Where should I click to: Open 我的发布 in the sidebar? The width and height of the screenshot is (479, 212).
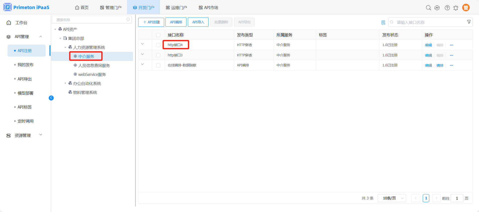pos(25,65)
